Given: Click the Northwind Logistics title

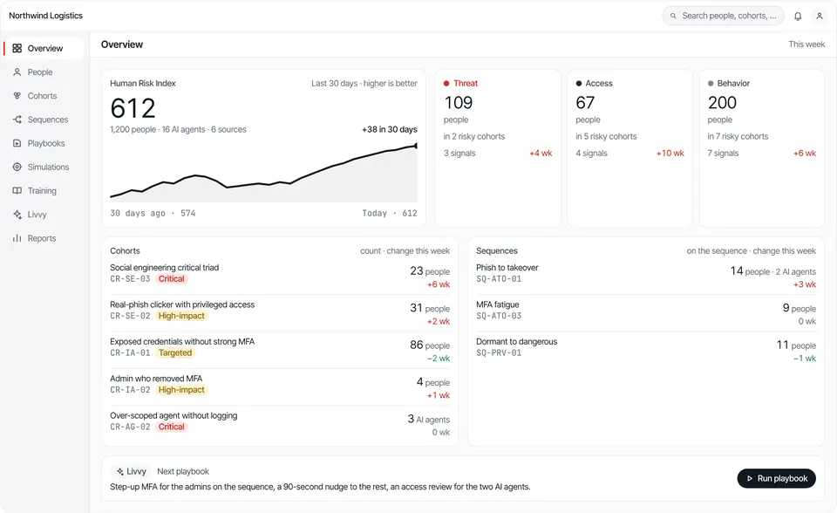Looking at the screenshot, I should pyautogui.click(x=46, y=16).
